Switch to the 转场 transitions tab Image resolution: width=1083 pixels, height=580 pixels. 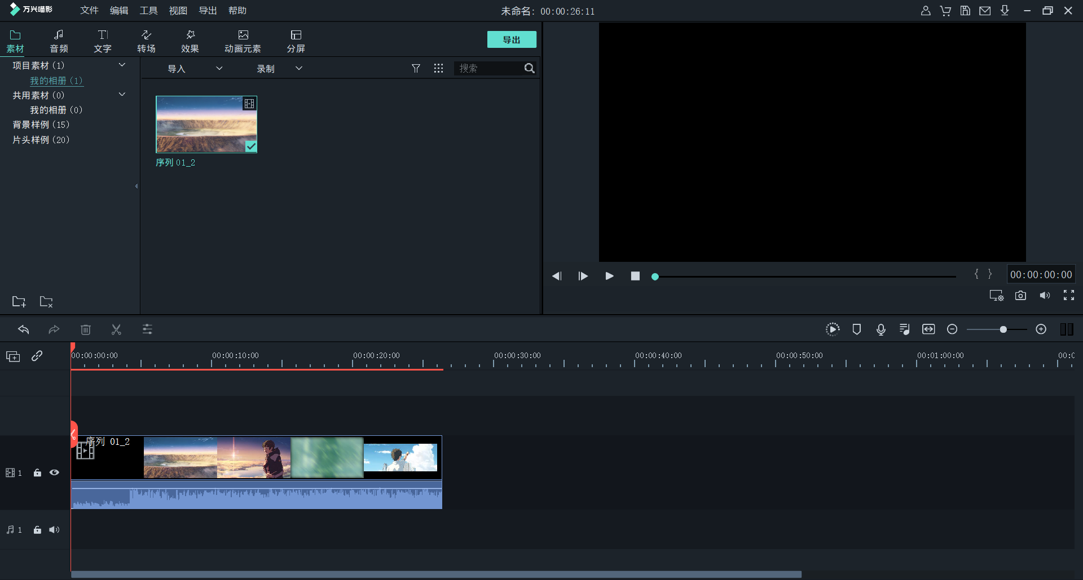click(146, 41)
